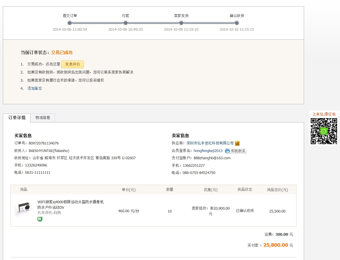Image resolution: width=340 pixels, height=260 pixels.
Task: Click the green 保 guarantee badge
Action: tap(40, 219)
